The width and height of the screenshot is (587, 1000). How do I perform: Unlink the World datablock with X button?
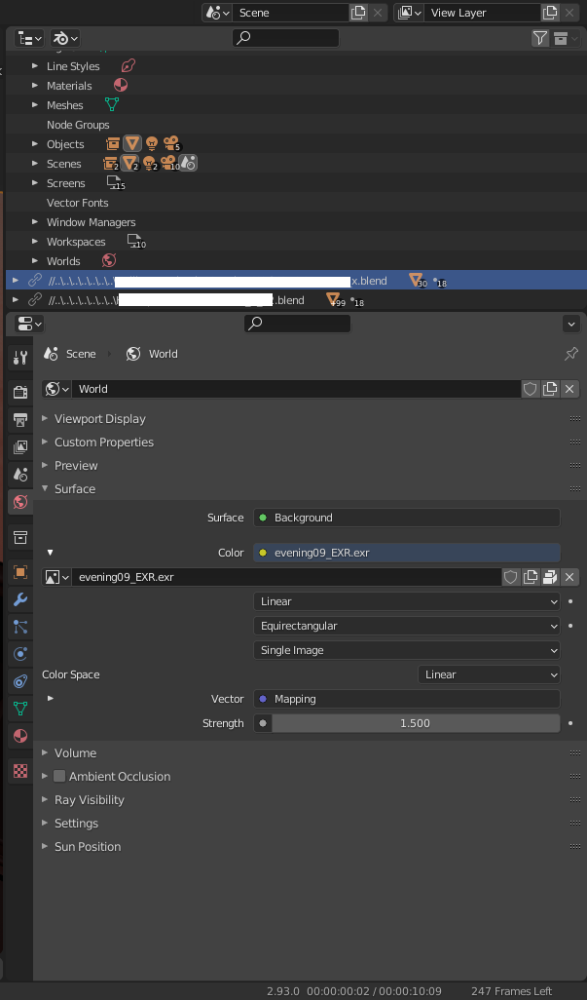[x=569, y=389]
